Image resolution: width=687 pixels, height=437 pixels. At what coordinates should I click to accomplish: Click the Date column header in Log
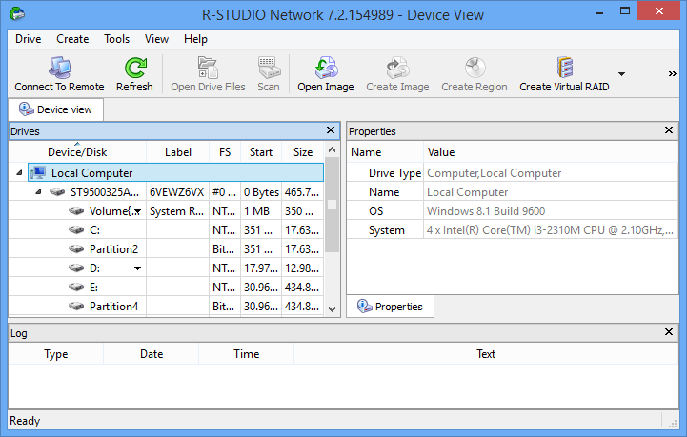(x=152, y=354)
